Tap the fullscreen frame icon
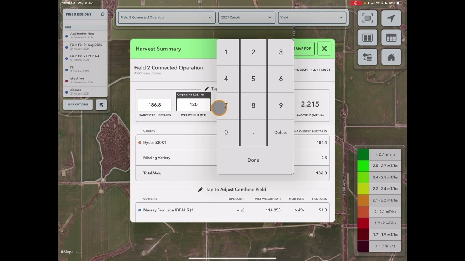465x261 pixels. (x=367, y=18)
